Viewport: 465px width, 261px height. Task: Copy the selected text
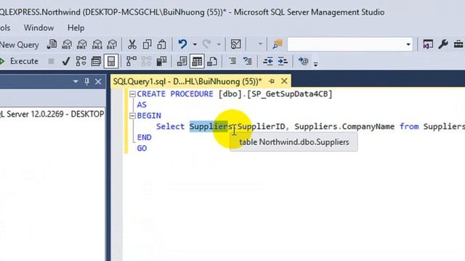147,45
